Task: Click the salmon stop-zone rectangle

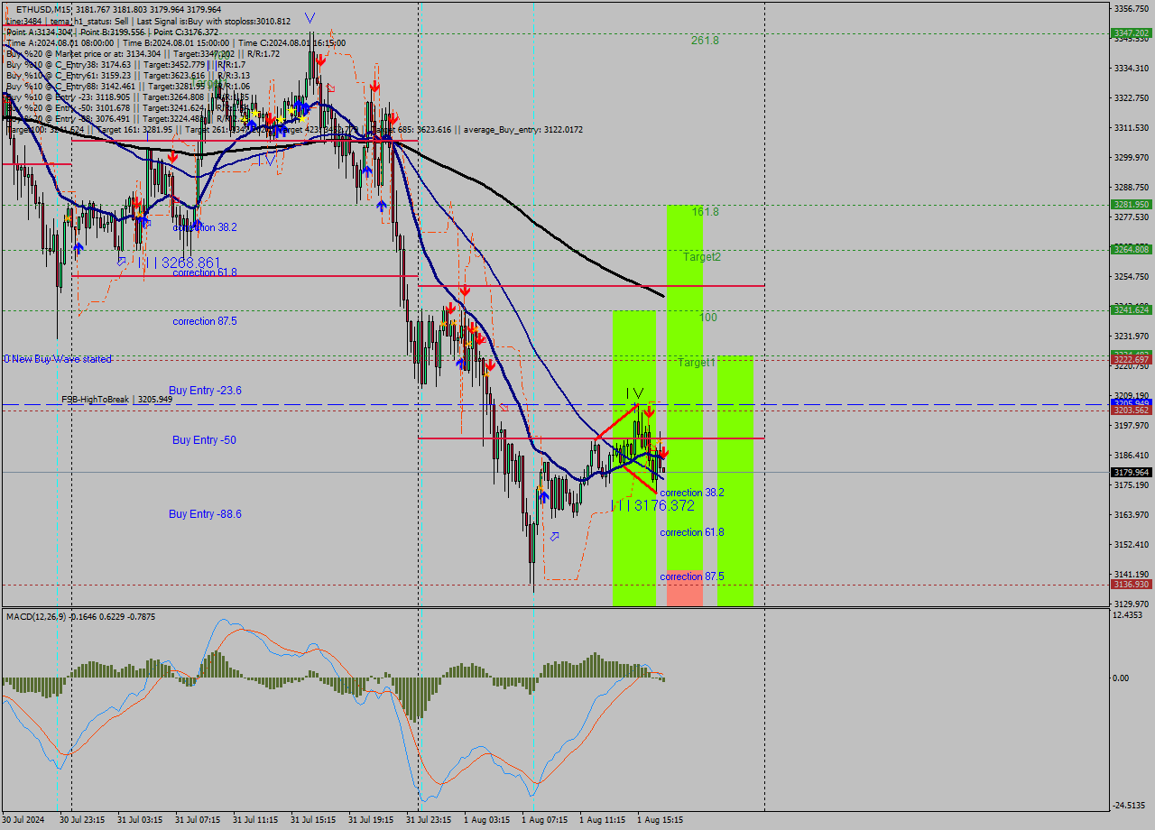Action: (685, 587)
